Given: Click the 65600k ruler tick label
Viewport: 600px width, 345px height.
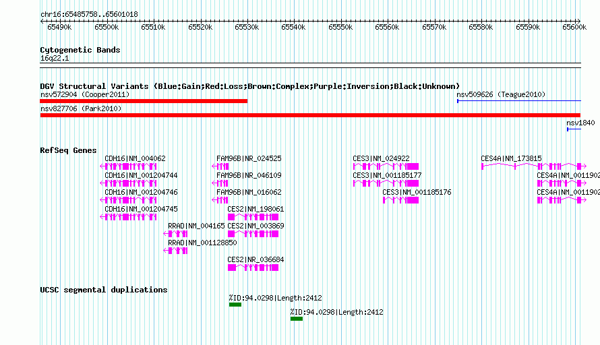Looking at the screenshot, I should [574, 27].
